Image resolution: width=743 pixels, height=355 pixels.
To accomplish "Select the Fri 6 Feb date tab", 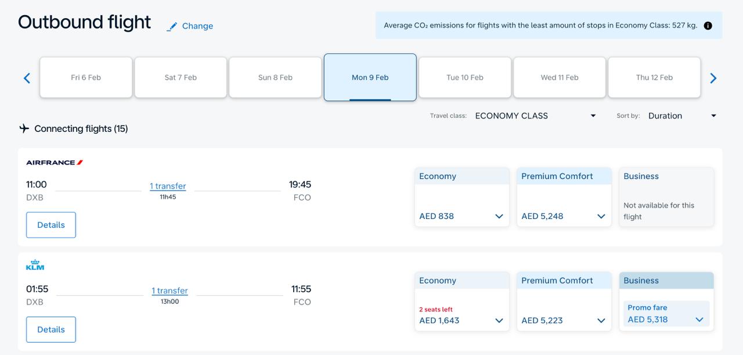I will 86,77.
